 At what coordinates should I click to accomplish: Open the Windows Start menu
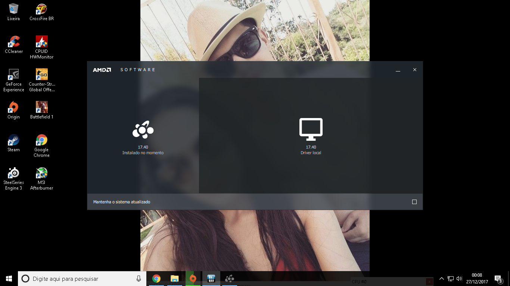click(9, 279)
